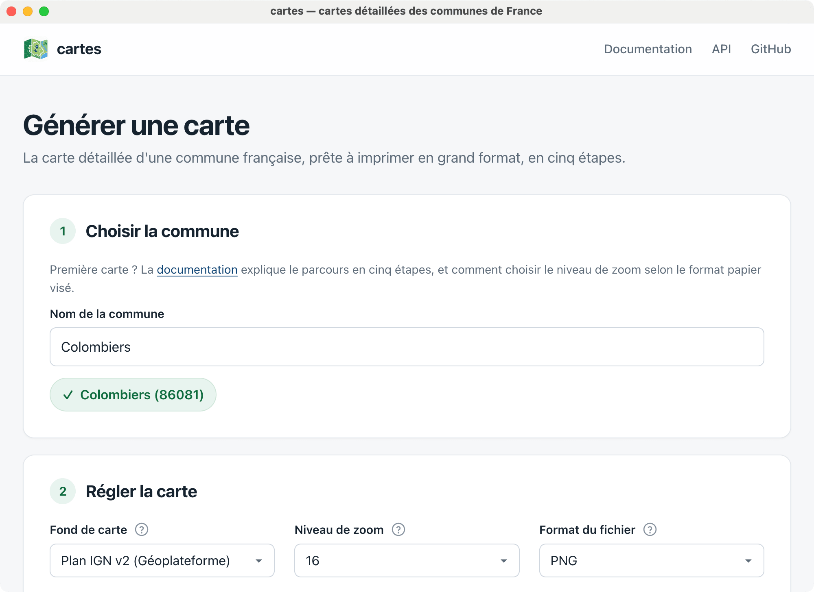Open help for Niveau de zoom
This screenshot has height=592, width=814.
(x=398, y=530)
